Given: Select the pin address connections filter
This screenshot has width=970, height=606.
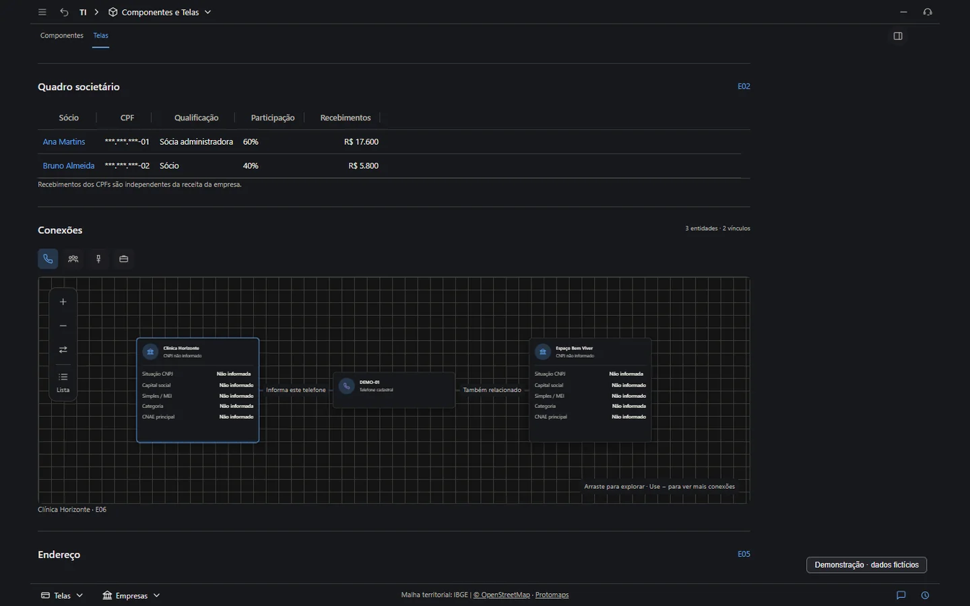Looking at the screenshot, I should click(x=98, y=259).
